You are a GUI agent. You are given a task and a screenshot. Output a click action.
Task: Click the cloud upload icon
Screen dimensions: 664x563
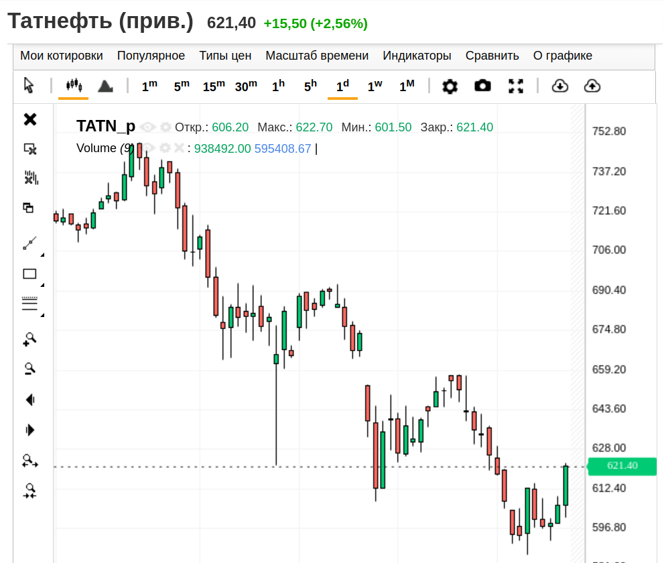[592, 86]
